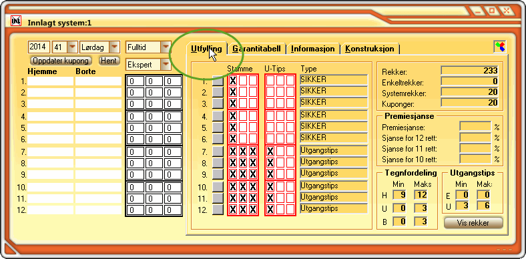Close the Innlagt system window
The height and width of the screenshot is (259, 526).
coord(506,11)
